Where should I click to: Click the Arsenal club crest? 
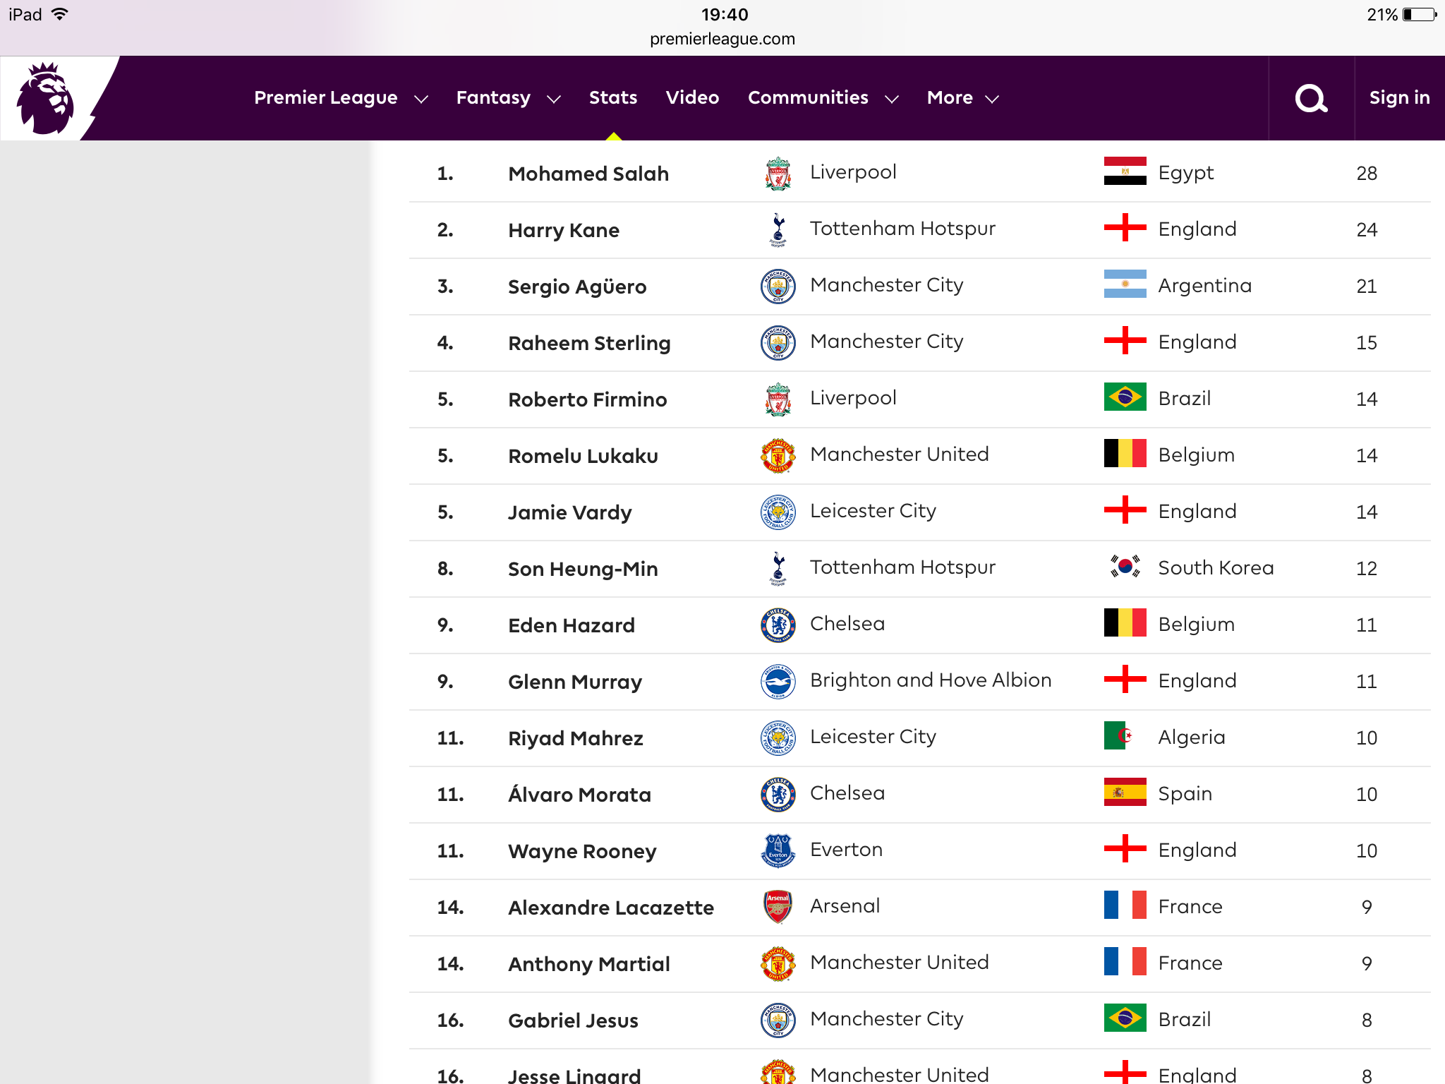click(778, 907)
